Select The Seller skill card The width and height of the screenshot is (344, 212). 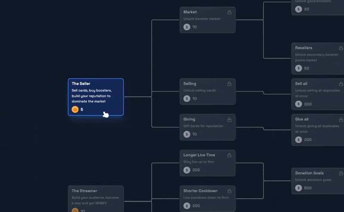tap(95, 97)
